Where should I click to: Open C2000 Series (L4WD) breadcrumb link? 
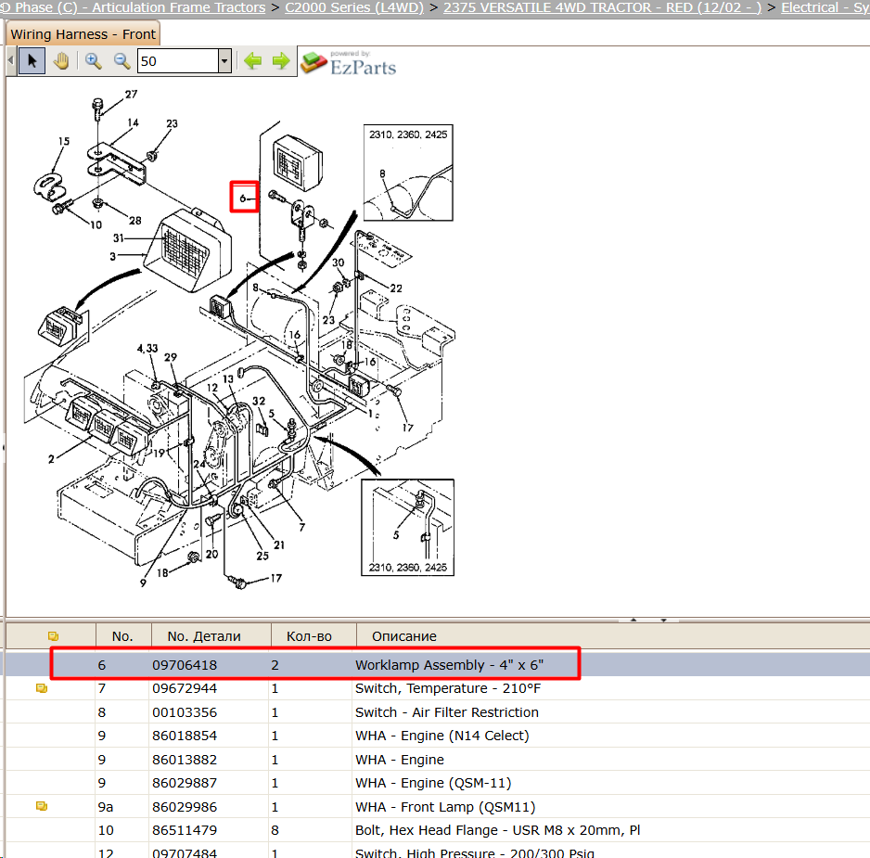click(x=354, y=7)
